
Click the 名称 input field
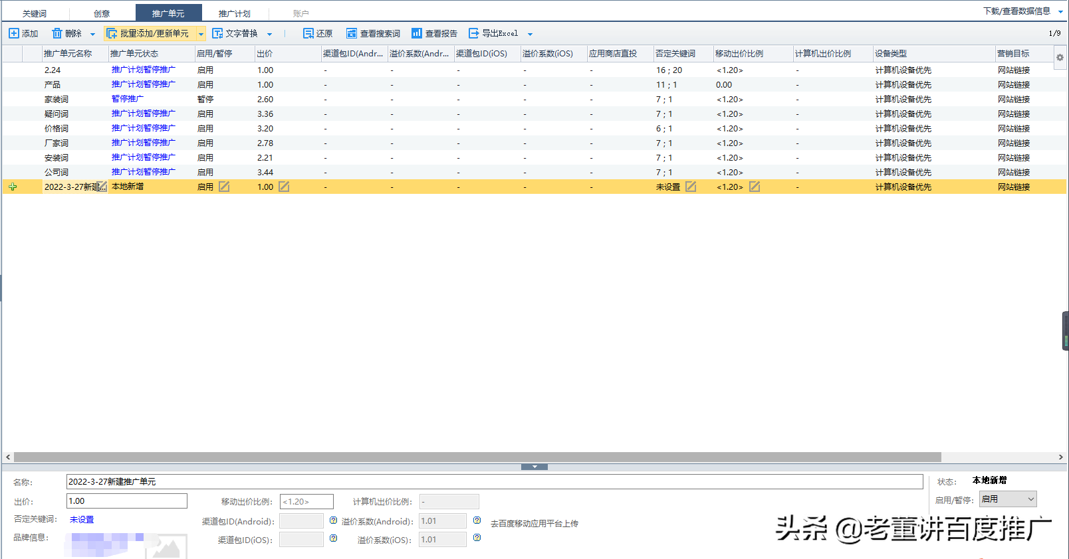pyautogui.click(x=495, y=481)
